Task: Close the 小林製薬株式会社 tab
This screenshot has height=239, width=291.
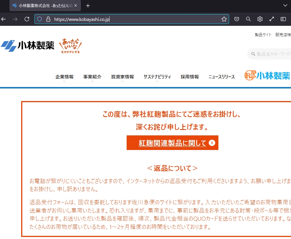Action: click(75, 5)
